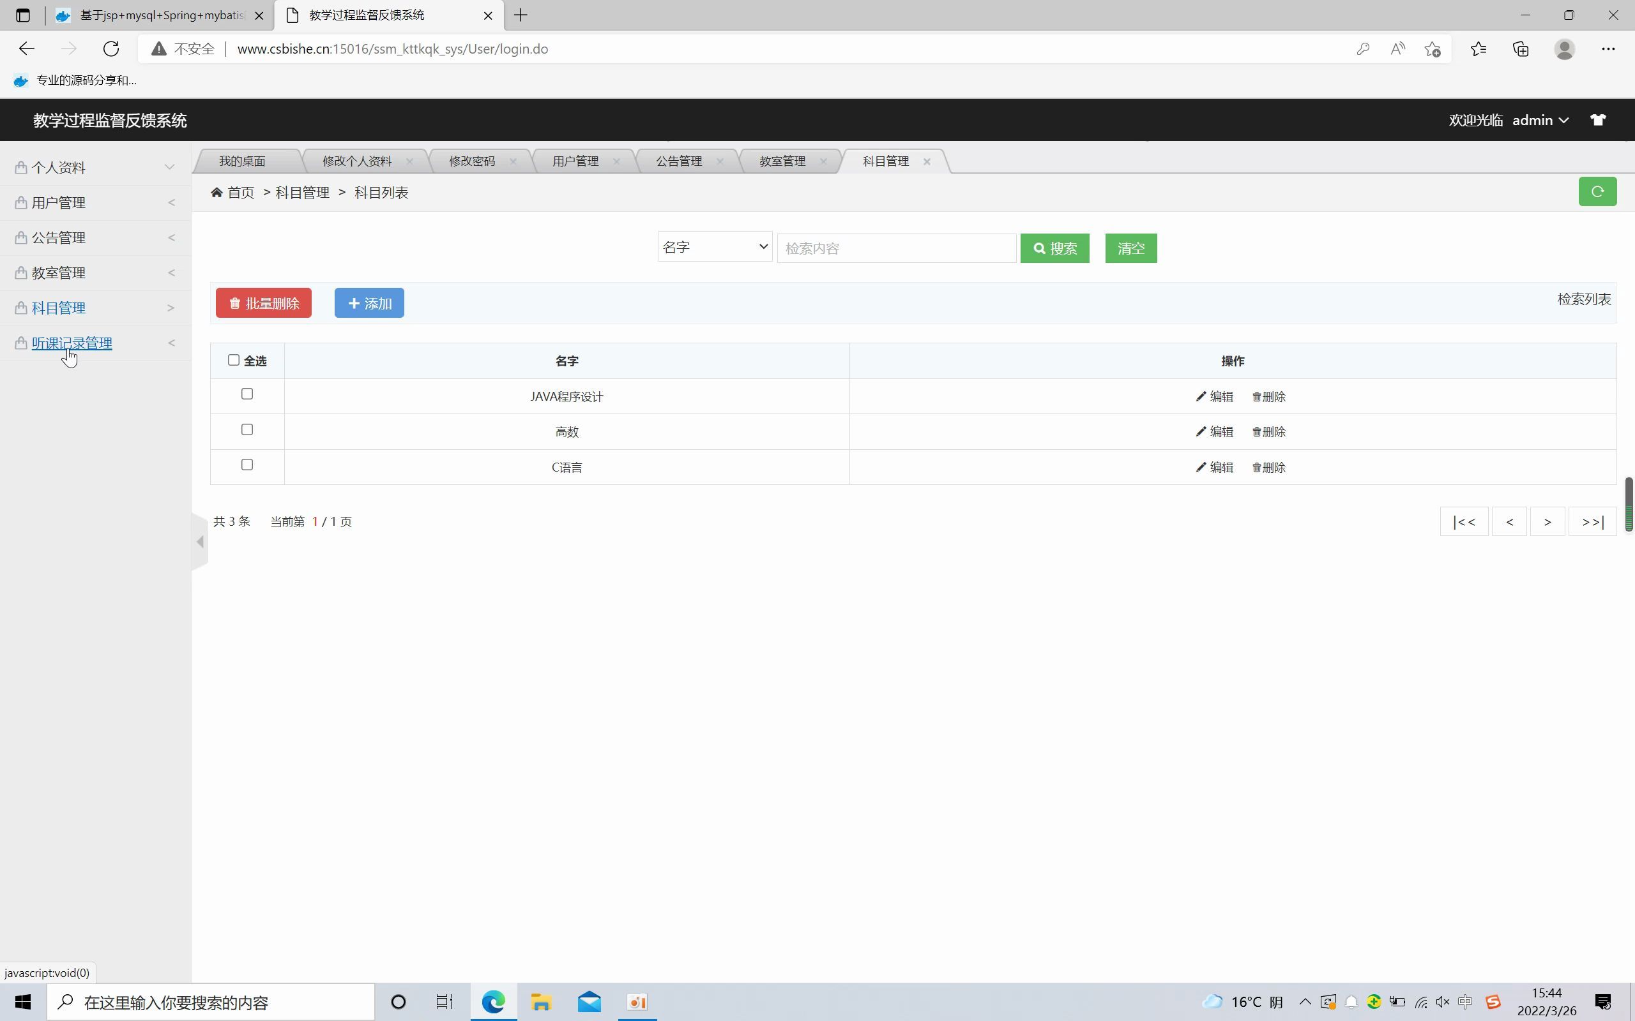Expand 听课记录管理 sidebar menu

point(95,343)
